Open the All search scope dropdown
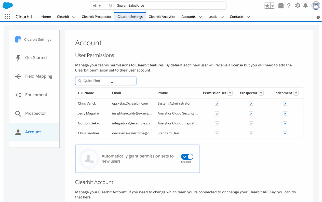This screenshot has width=322, height=202. point(97,6)
